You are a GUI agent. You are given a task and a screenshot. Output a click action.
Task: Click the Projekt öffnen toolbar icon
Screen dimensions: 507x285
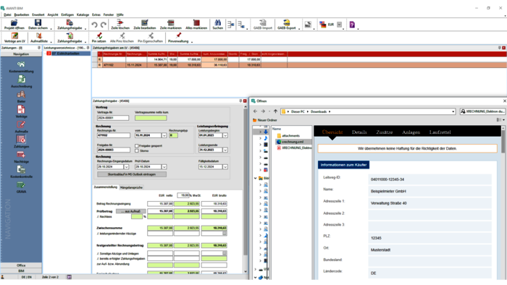click(14, 22)
